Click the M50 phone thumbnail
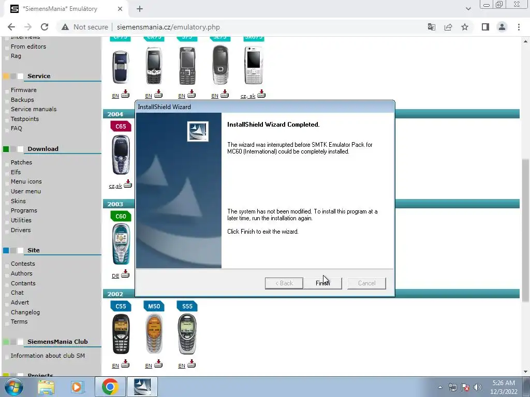 pos(154,334)
